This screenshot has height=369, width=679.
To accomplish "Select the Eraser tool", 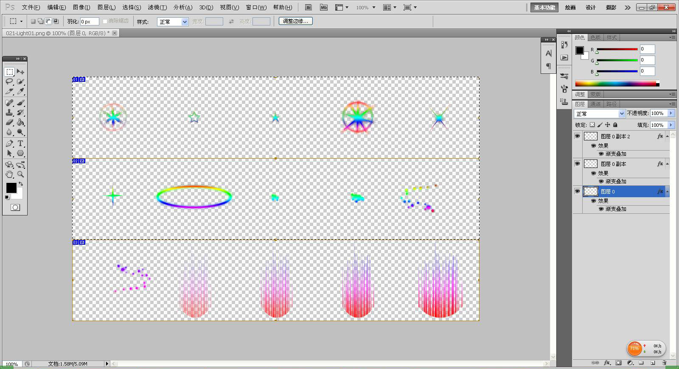I will pyautogui.click(x=9, y=122).
